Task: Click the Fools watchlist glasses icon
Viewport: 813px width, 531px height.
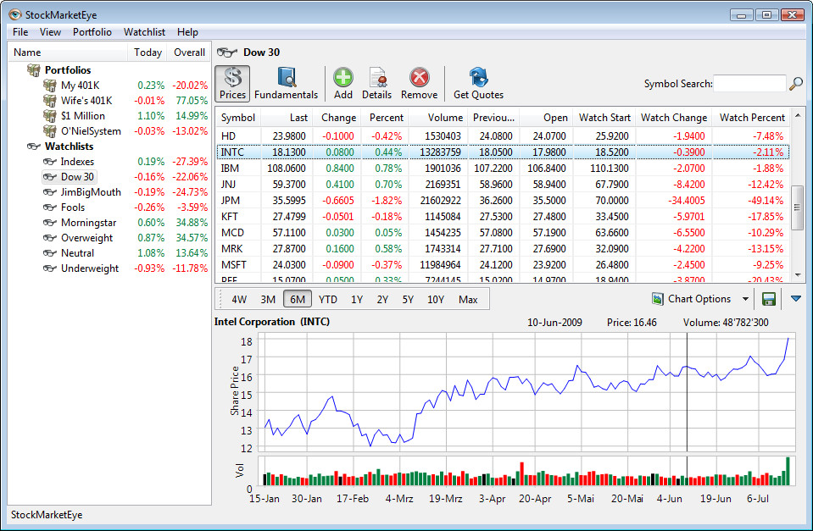Action: [x=50, y=207]
